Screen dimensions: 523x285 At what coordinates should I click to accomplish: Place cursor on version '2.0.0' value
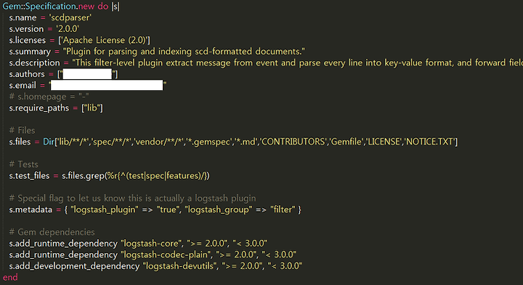[x=68, y=28]
